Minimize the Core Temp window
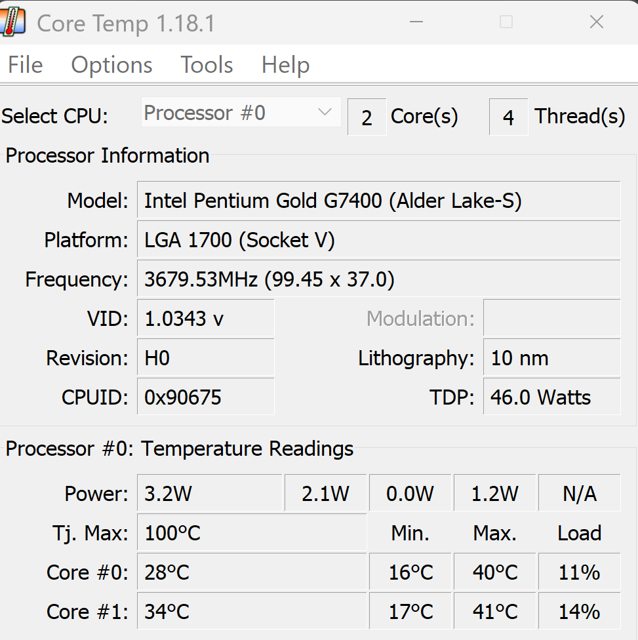The height and width of the screenshot is (640, 638). [x=416, y=22]
